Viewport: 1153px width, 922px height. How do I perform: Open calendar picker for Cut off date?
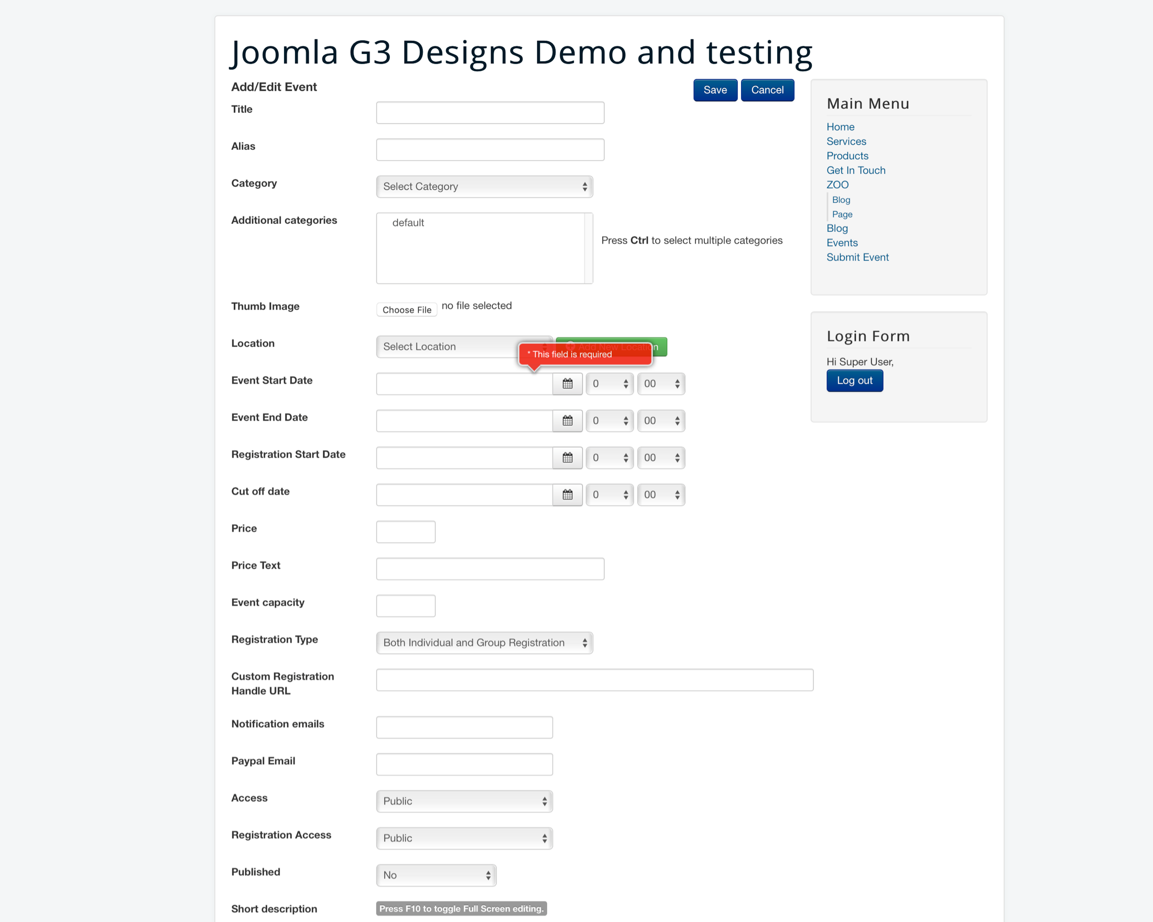click(568, 495)
